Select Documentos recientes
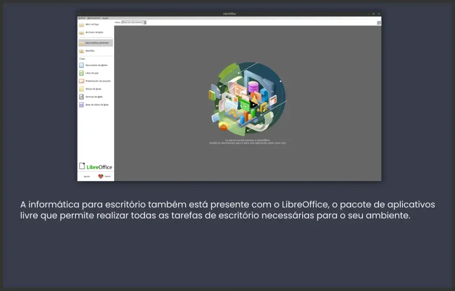This screenshot has height=291, width=455. point(96,43)
